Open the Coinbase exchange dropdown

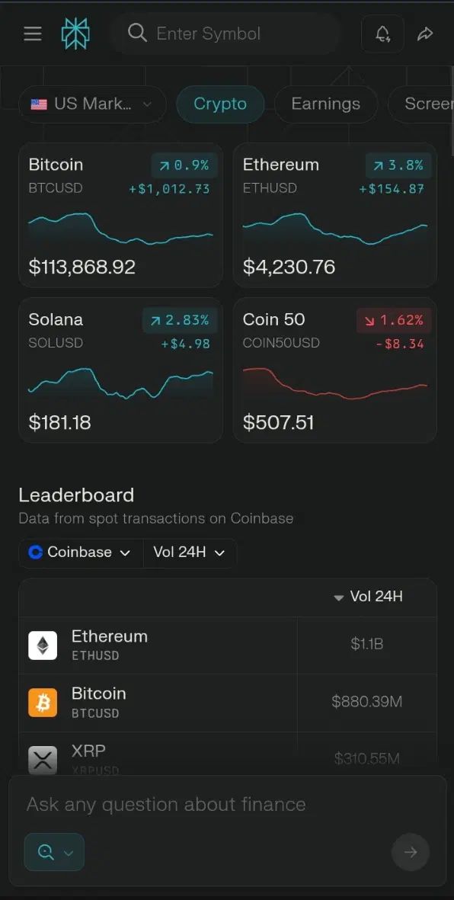[x=81, y=552]
